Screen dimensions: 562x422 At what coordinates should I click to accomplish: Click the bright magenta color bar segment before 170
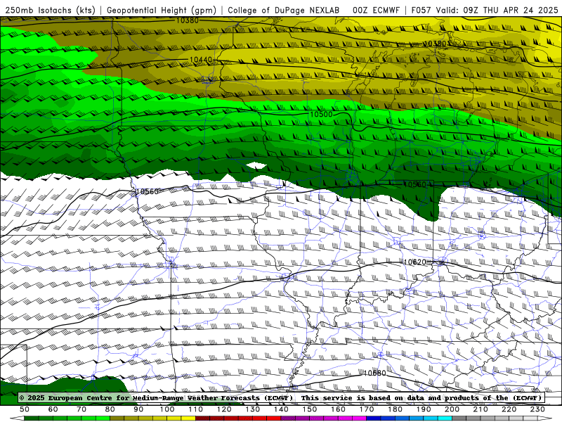[359, 418]
